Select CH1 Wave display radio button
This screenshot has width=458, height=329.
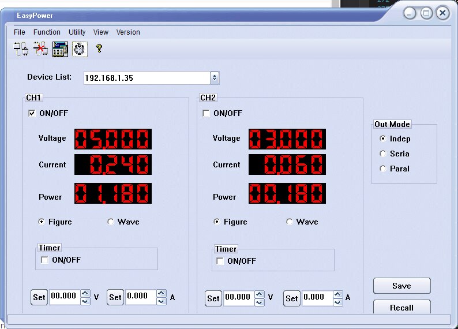point(110,222)
